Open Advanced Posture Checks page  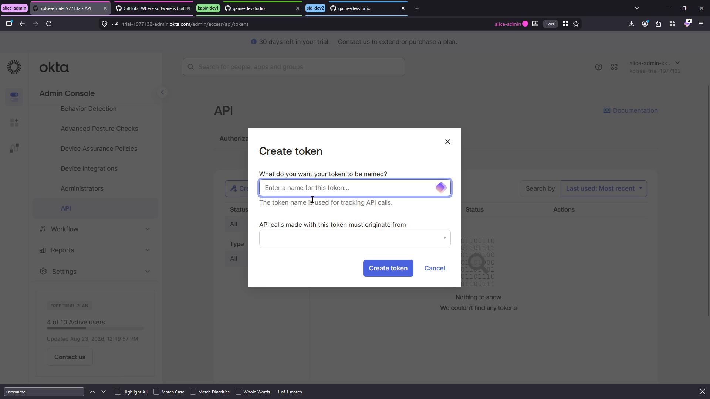click(x=99, y=129)
